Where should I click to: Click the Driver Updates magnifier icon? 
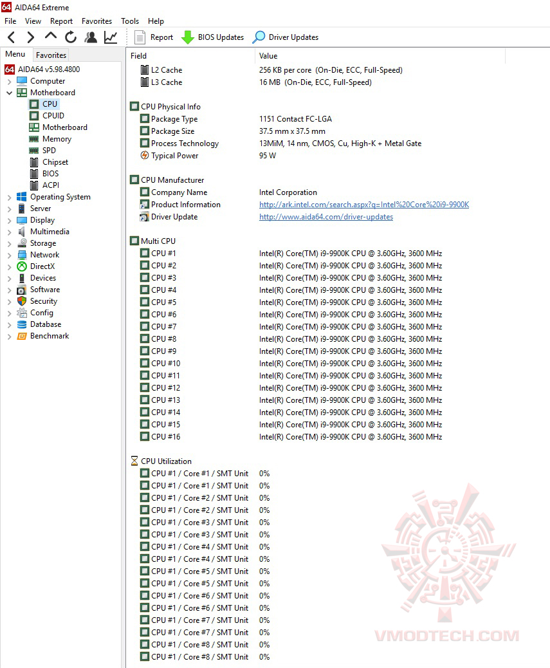tap(259, 37)
